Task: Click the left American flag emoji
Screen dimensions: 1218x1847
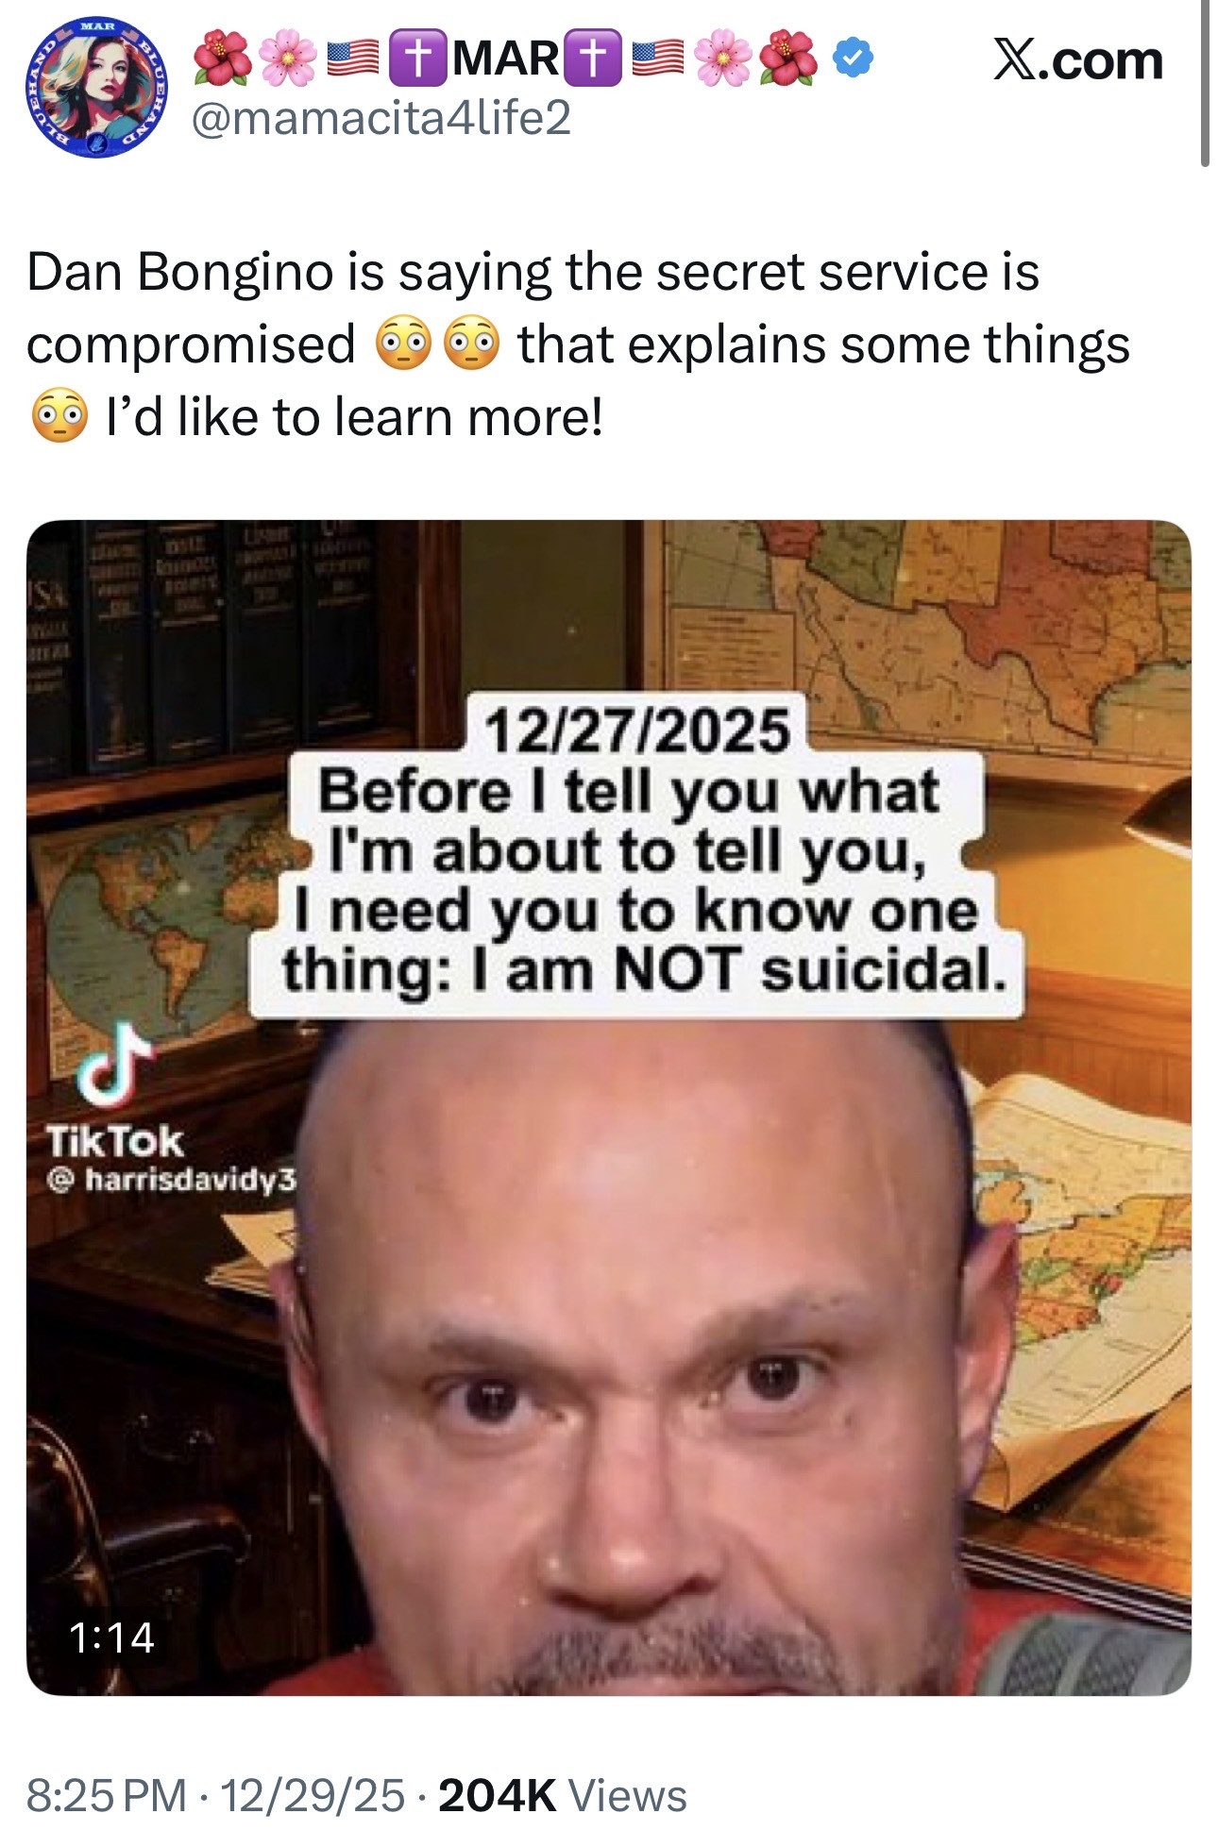Action: pyautogui.click(x=353, y=59)
